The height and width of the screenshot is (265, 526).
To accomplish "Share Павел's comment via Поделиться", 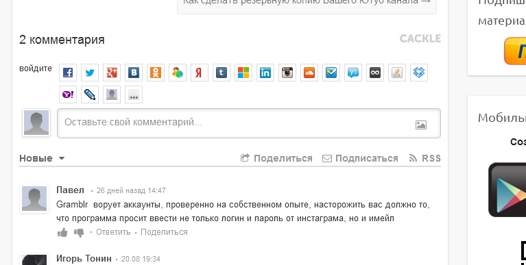I will click(164, 232).
